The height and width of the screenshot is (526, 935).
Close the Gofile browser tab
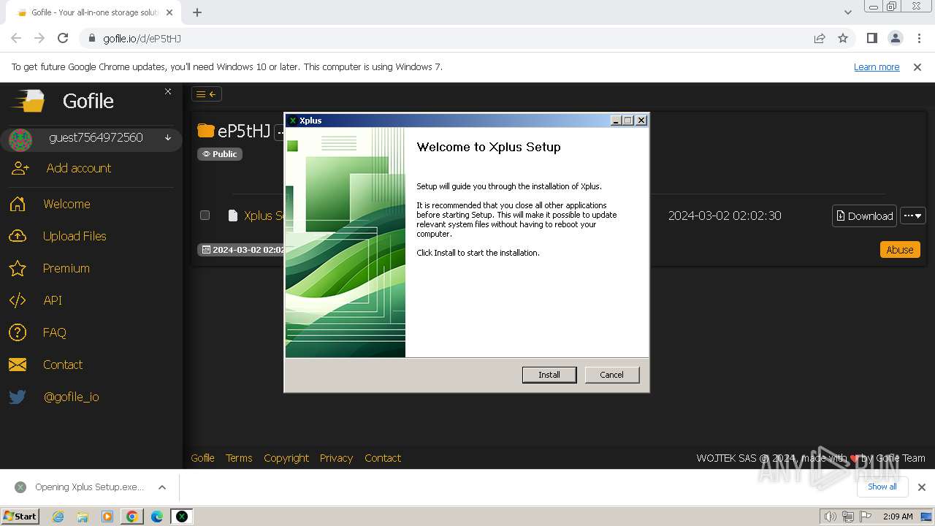(x=169, y=12)
